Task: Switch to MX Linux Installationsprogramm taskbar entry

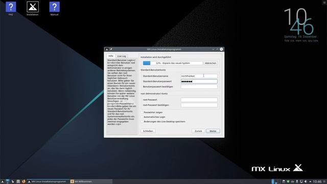Action: [x=48, y=181]
